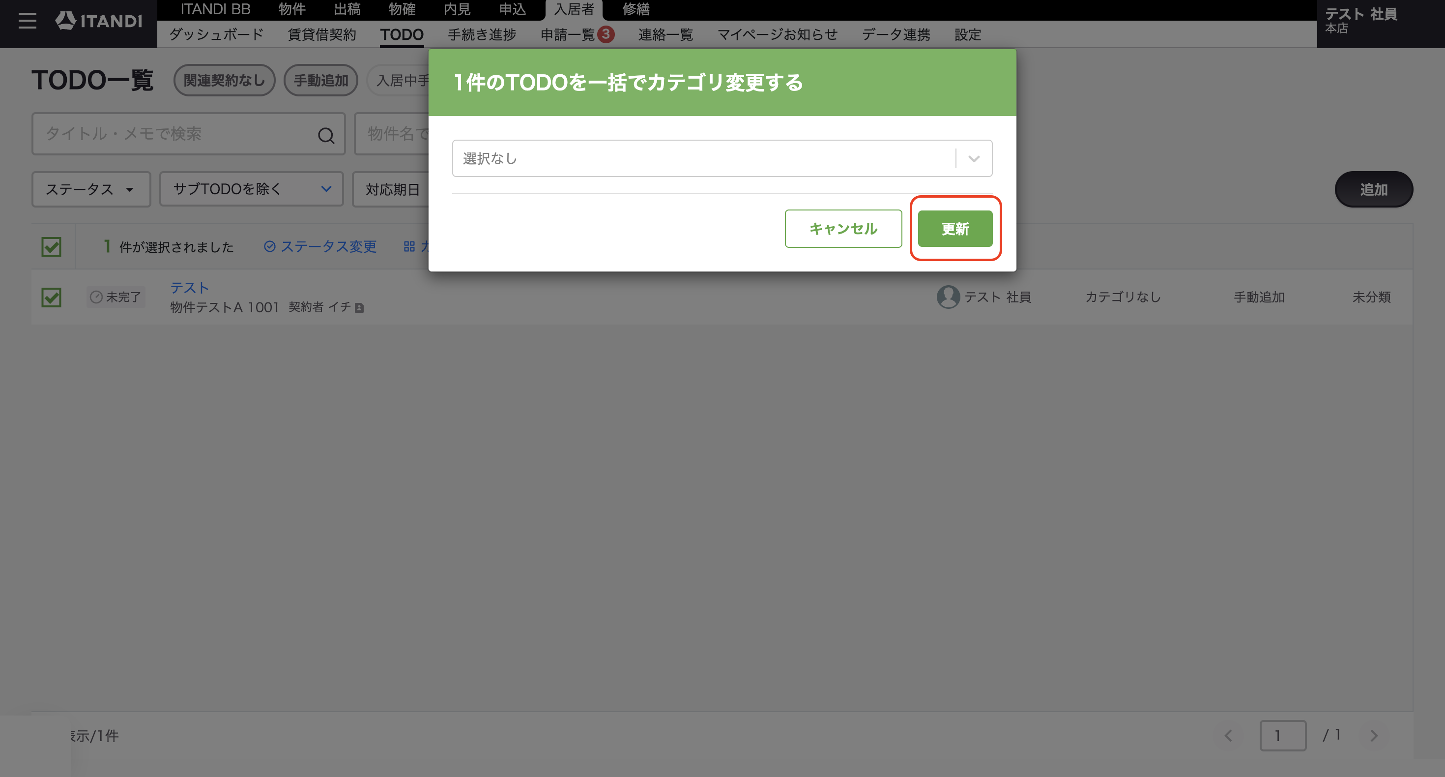Open the 対応期日 filter
This screenshot has width=1445, height=777.
391,189
